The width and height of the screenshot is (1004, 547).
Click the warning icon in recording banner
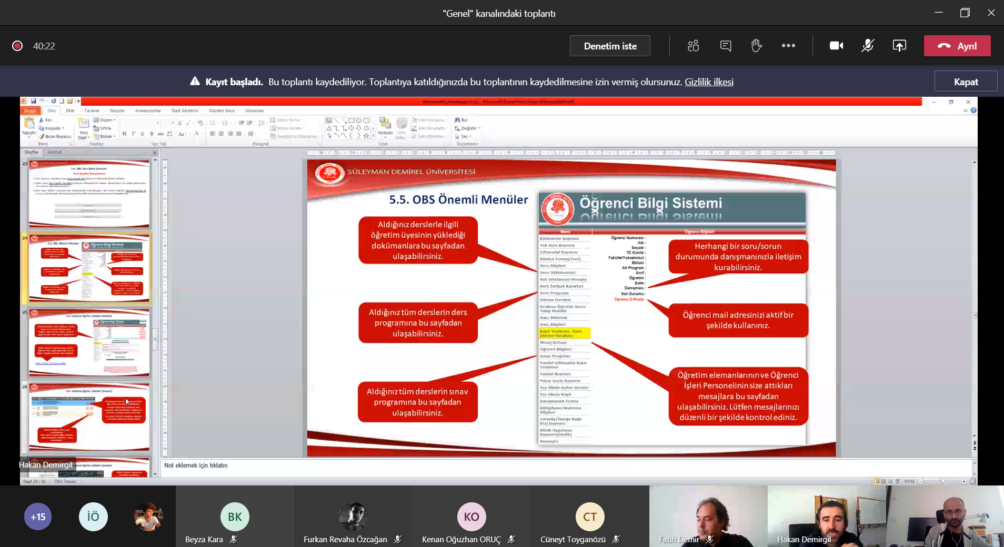pyautogui.click(x=195, y=82)
